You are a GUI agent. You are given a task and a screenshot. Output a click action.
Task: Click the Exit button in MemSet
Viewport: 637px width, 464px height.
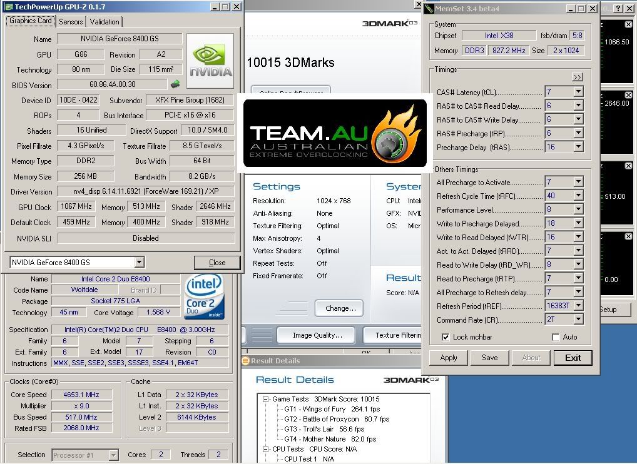tap(573, 358)
